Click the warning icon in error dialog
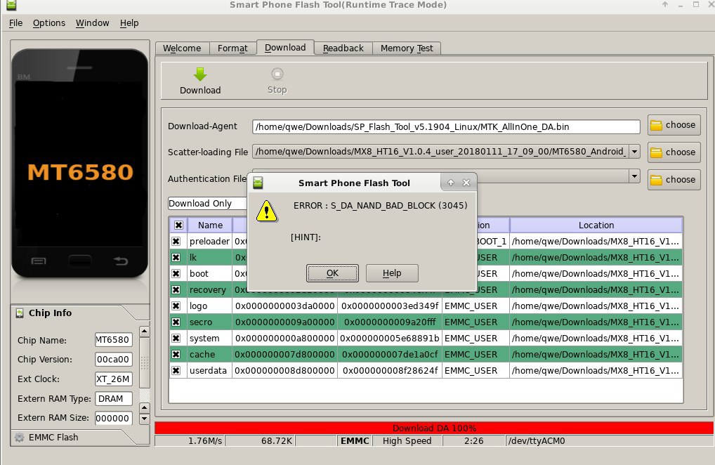Viewport: 715px width, 465px height. tap(266, 211)
